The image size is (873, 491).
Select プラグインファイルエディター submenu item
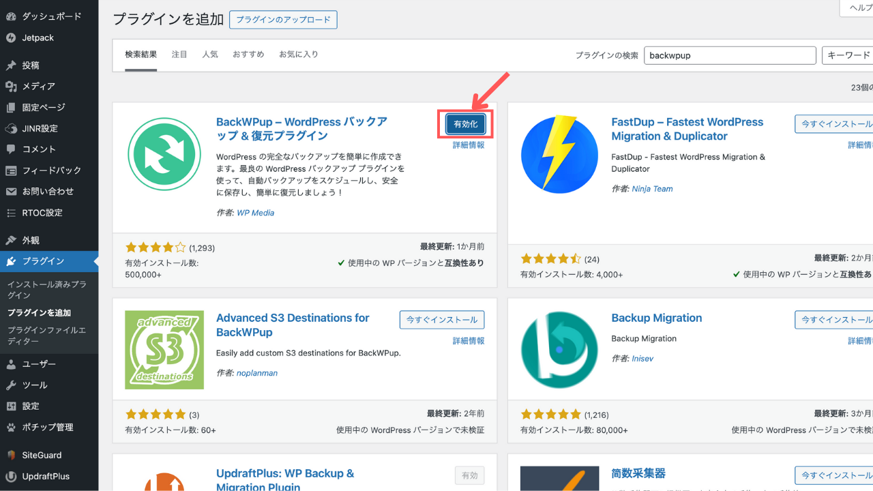pos(46,336)
